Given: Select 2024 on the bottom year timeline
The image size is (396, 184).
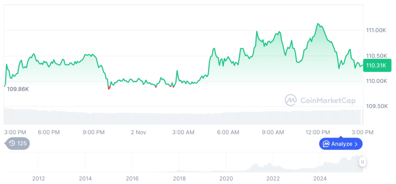Looking at the screenshot, I should (320, 178).
